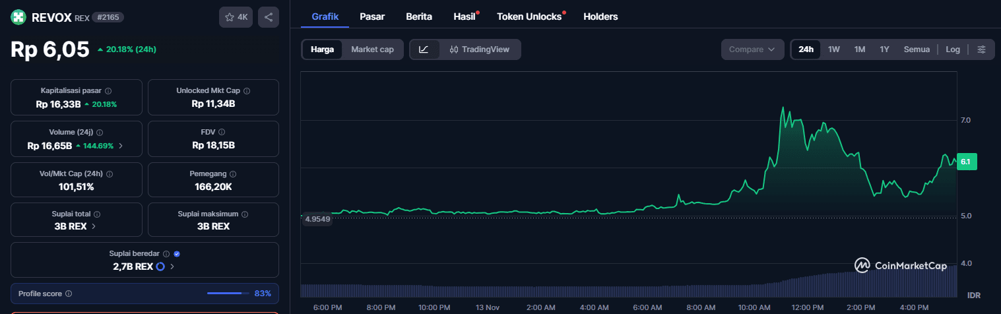Expand Volume (24j) details chevron

tap(120, 146)
